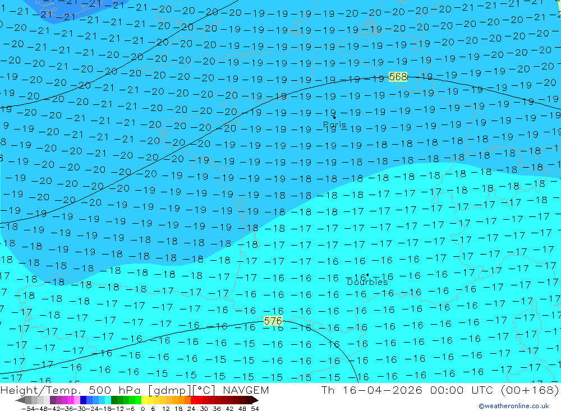This screenshot has height=411, width=561.
Task: Click the Dourbies location dot marker
Action: 367,275
